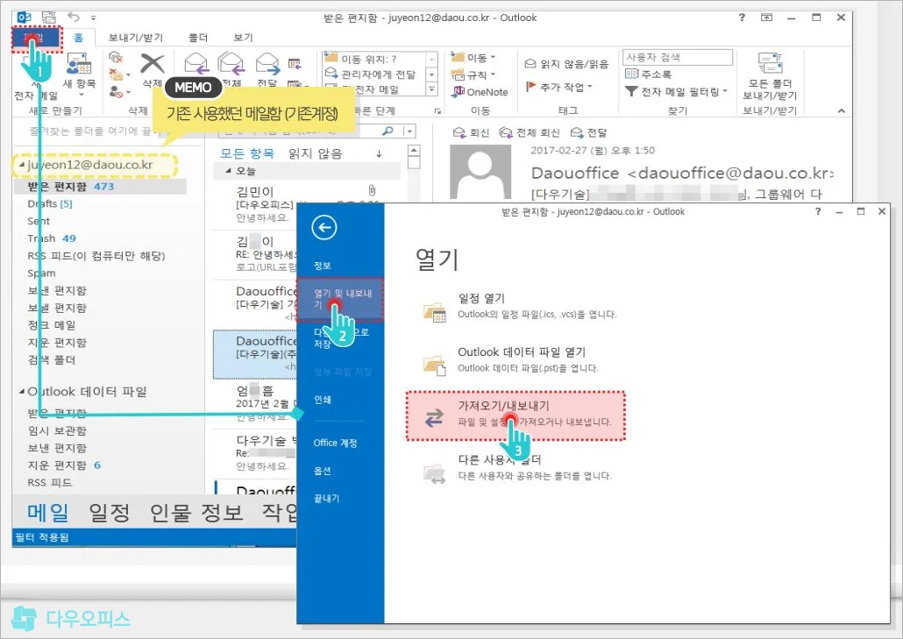Viewport: 903px width, 639px height.
Task: Open the junk mail block sender dropdown icon
Action: [119, 91]
